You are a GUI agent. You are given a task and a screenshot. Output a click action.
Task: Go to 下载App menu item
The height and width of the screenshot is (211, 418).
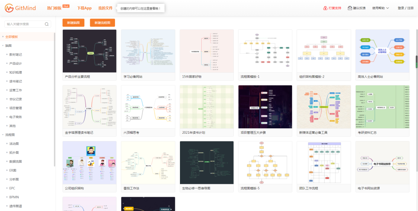(84, 8)
